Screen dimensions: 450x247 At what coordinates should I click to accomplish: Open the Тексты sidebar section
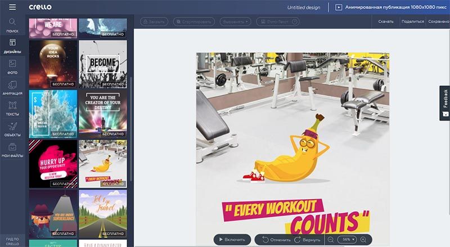coord(12,108)
